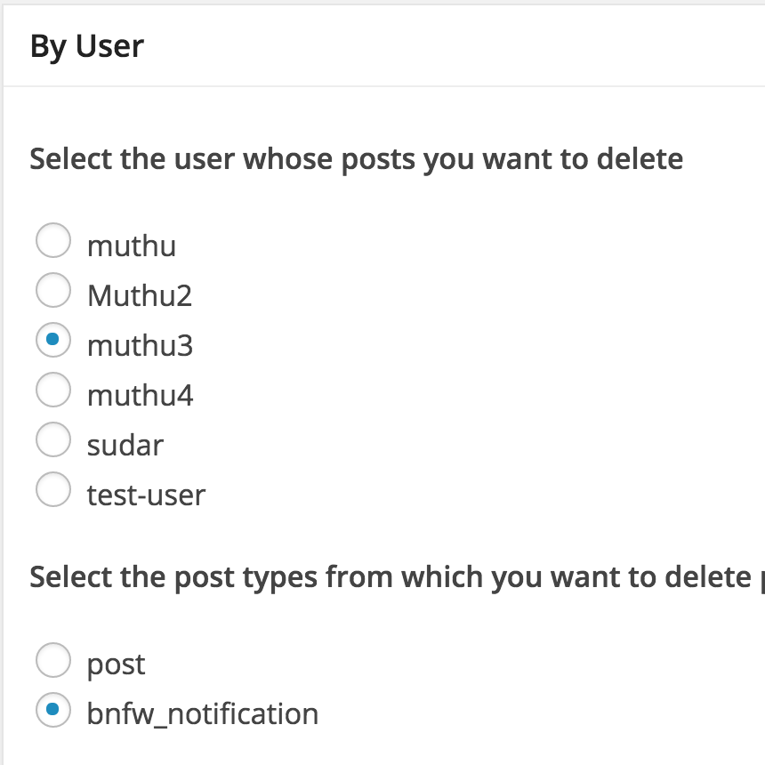The width and height of the screenshot is (765, 765).
Task: Click the "Muthu2" user label text
Action: (x=140, y=295)
